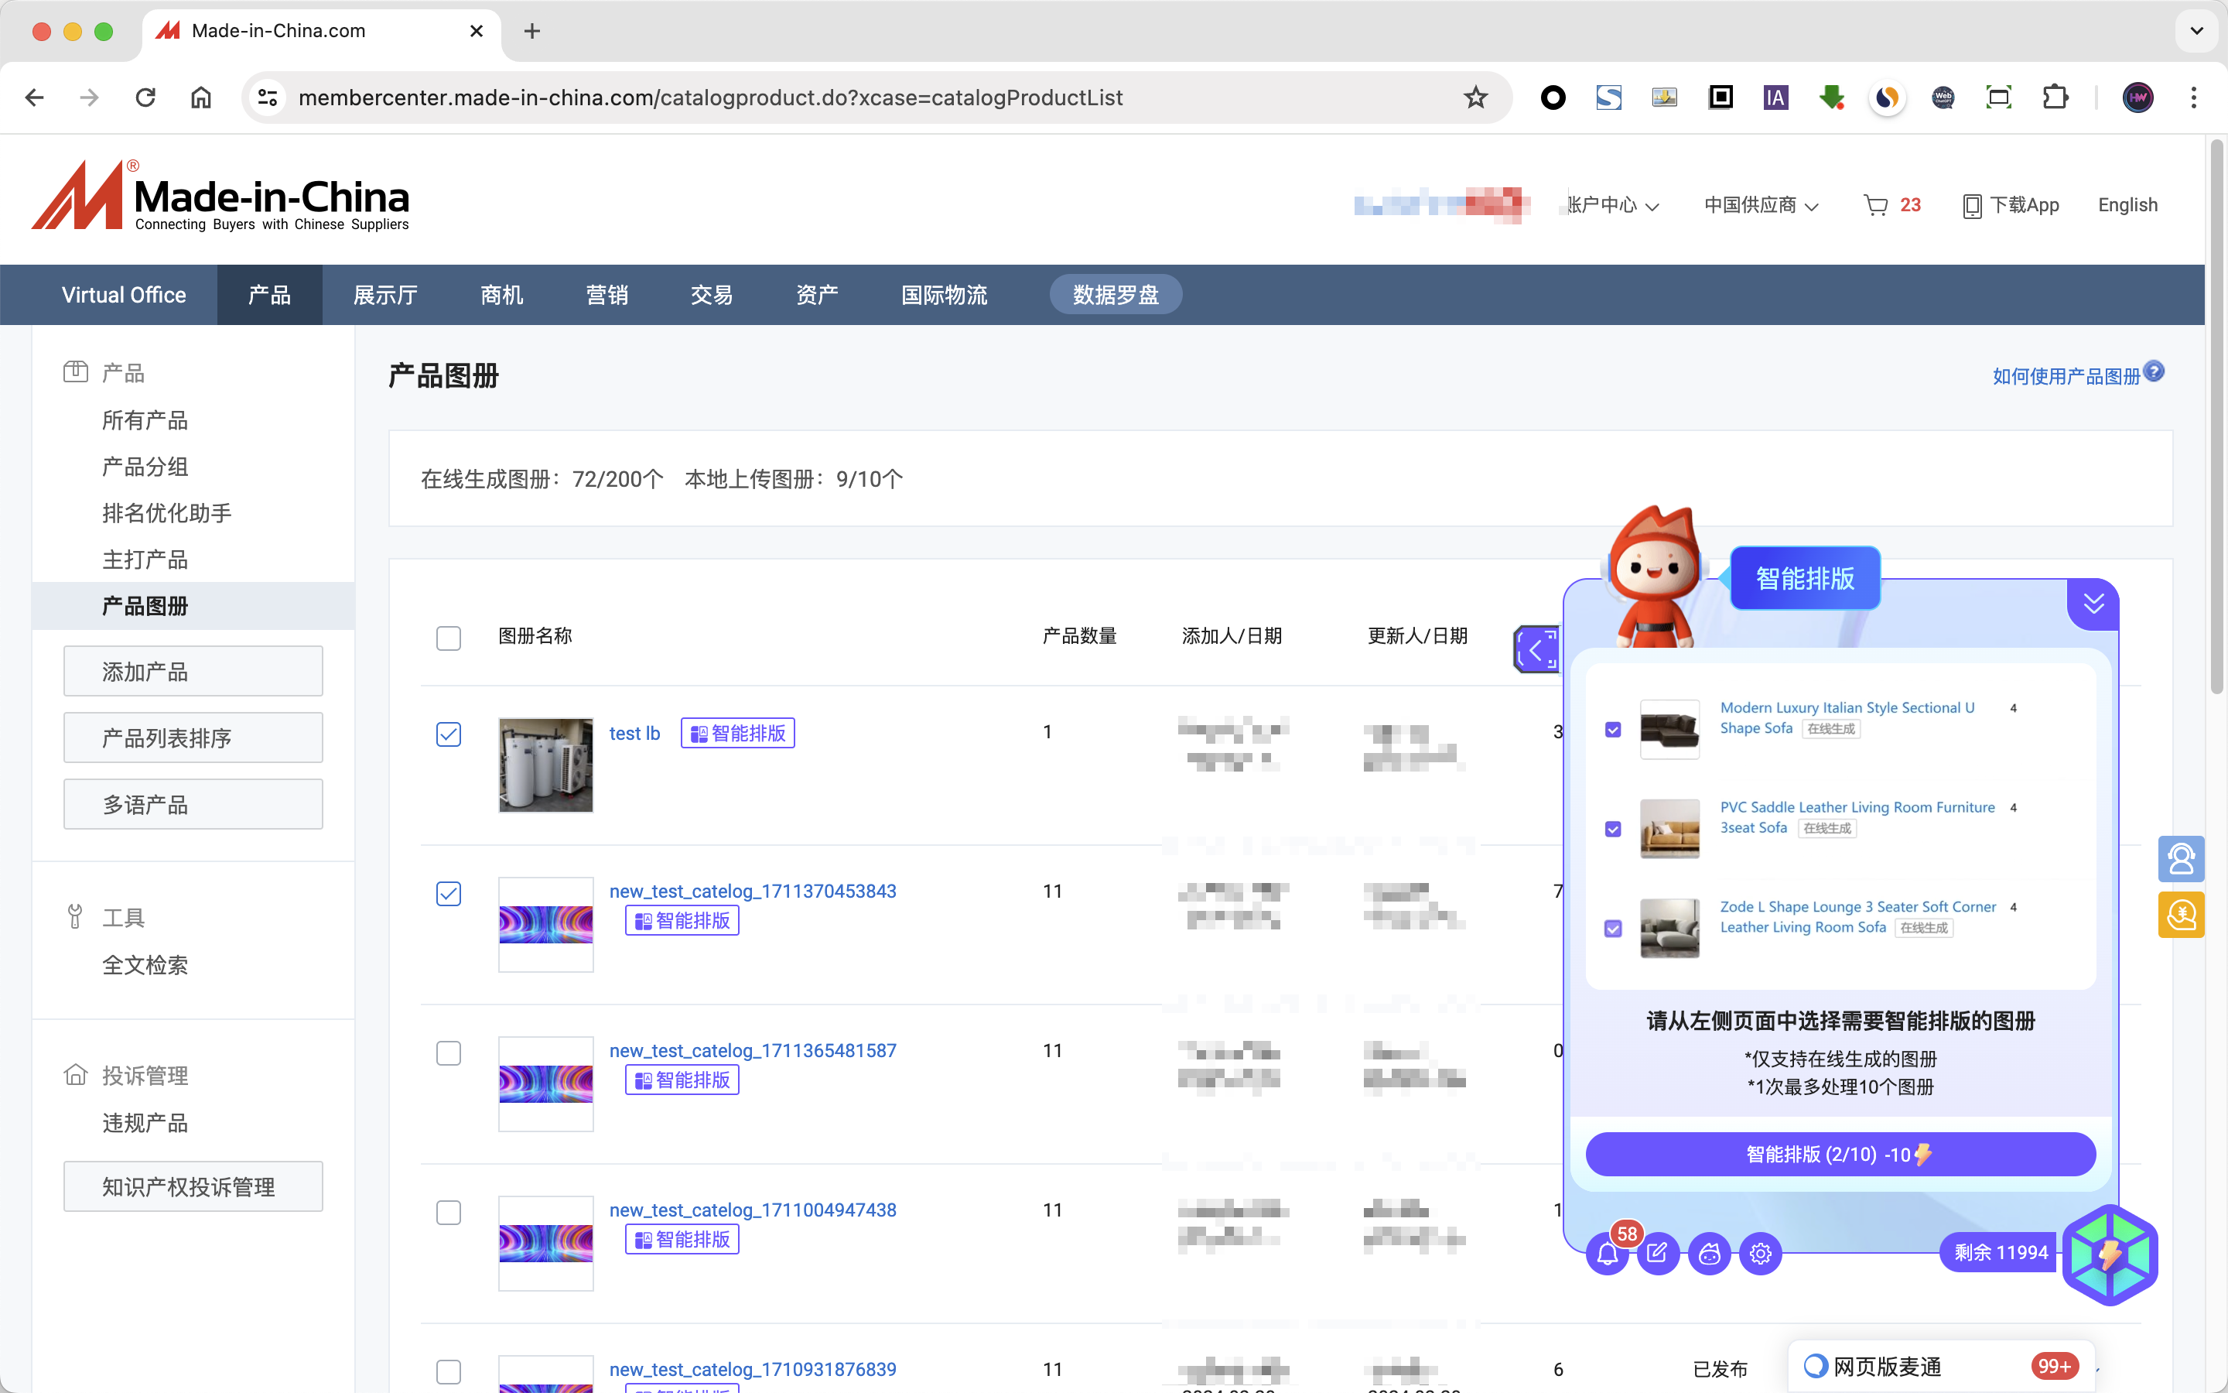Expand 产品分组 tree item in sidebar
2228x1393 pixels.
click(x=145, y=467)
